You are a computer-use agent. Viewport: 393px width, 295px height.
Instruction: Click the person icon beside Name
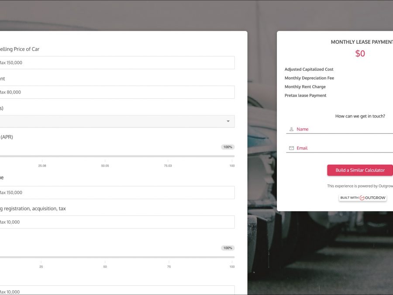coord(291,129)
